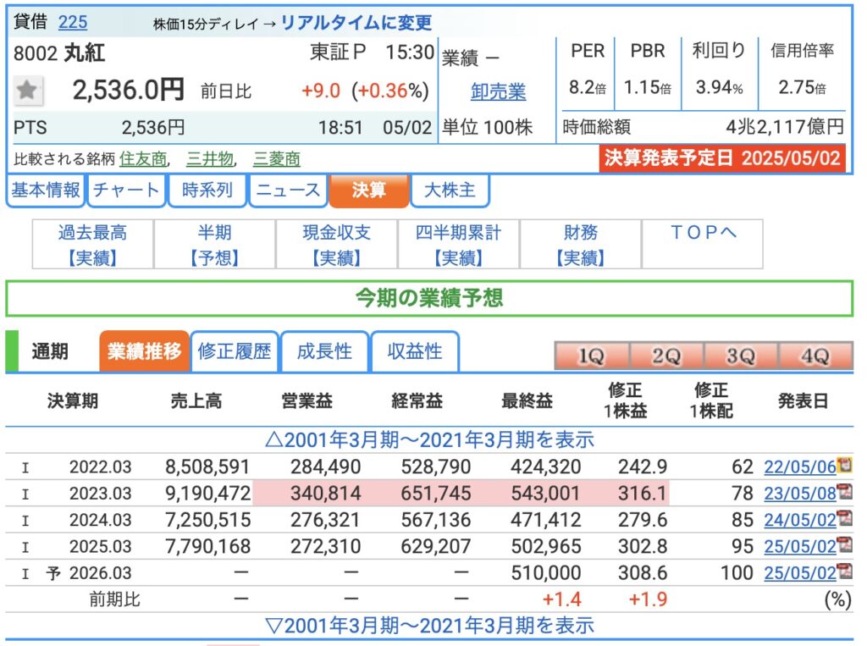Select the 2024.03 operating profit 276,321
The image size is (867, 646).
326,520
